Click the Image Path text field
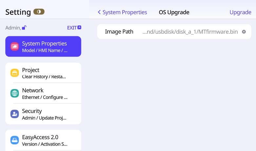Image resolution: width=256 pixels, height=151 pixels. click(x=190, y=32)
